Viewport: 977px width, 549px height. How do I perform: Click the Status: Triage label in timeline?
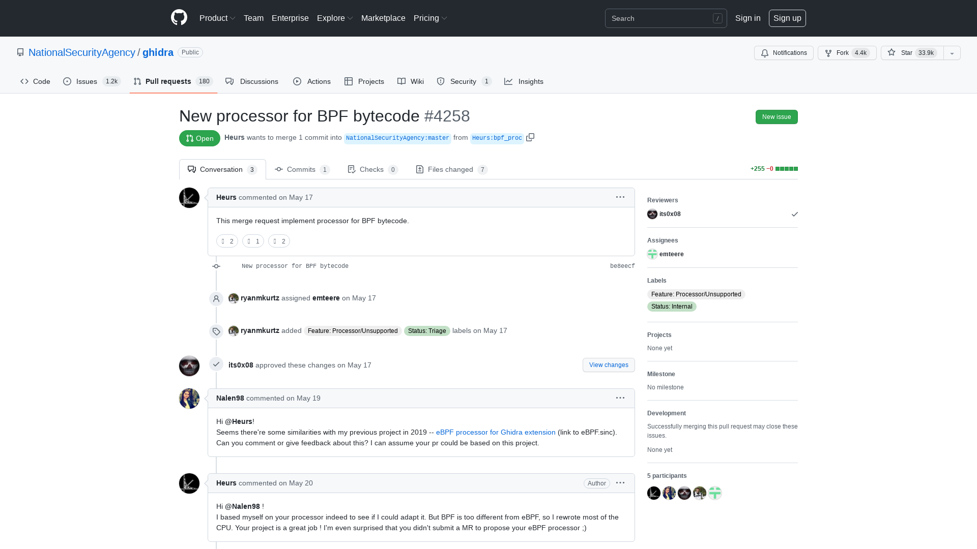(427, 331)
